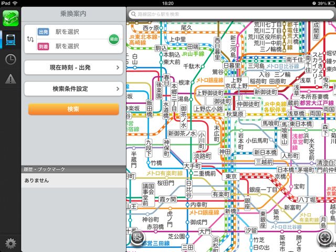The image size is (336, 252).
Task: Select 茅場町 station on the map
Action: [306, 170]
